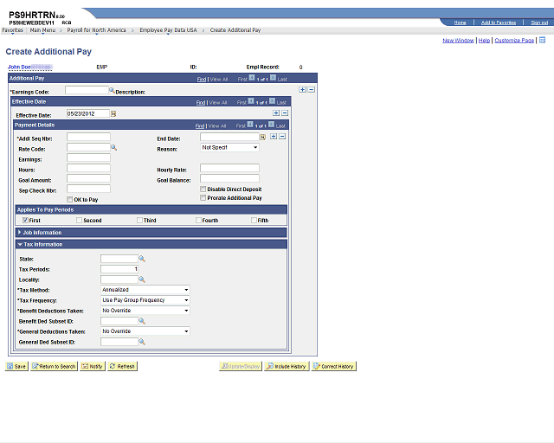Open the End Date calendar picker
This screenshot has height=443, width=554.
(262, 137)
